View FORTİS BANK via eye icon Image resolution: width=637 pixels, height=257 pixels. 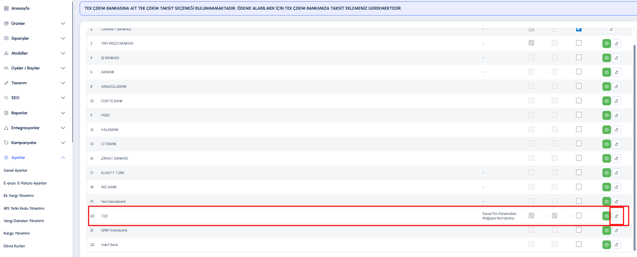pyautogui.click(x=607, y=101)
